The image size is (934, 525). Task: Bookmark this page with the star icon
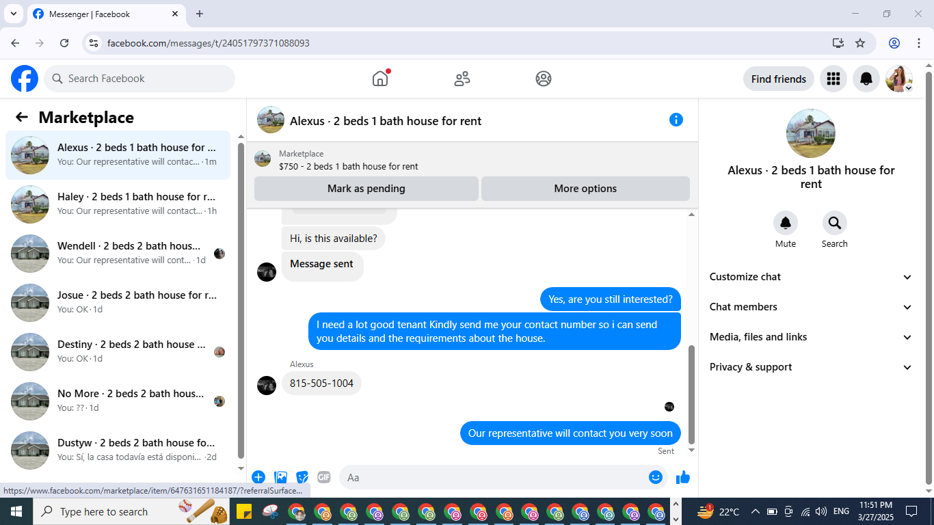[x=860, y=43]
